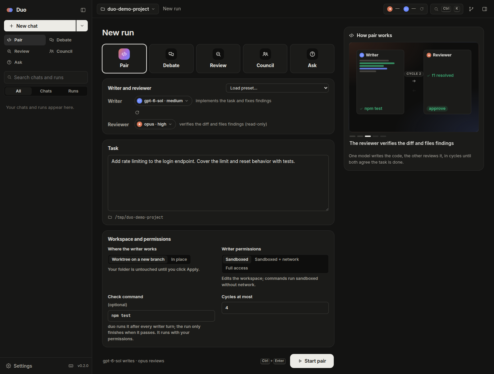Select the Council mode card
Viewport: 494px width, 374px height.
click(x=265, y=58)
